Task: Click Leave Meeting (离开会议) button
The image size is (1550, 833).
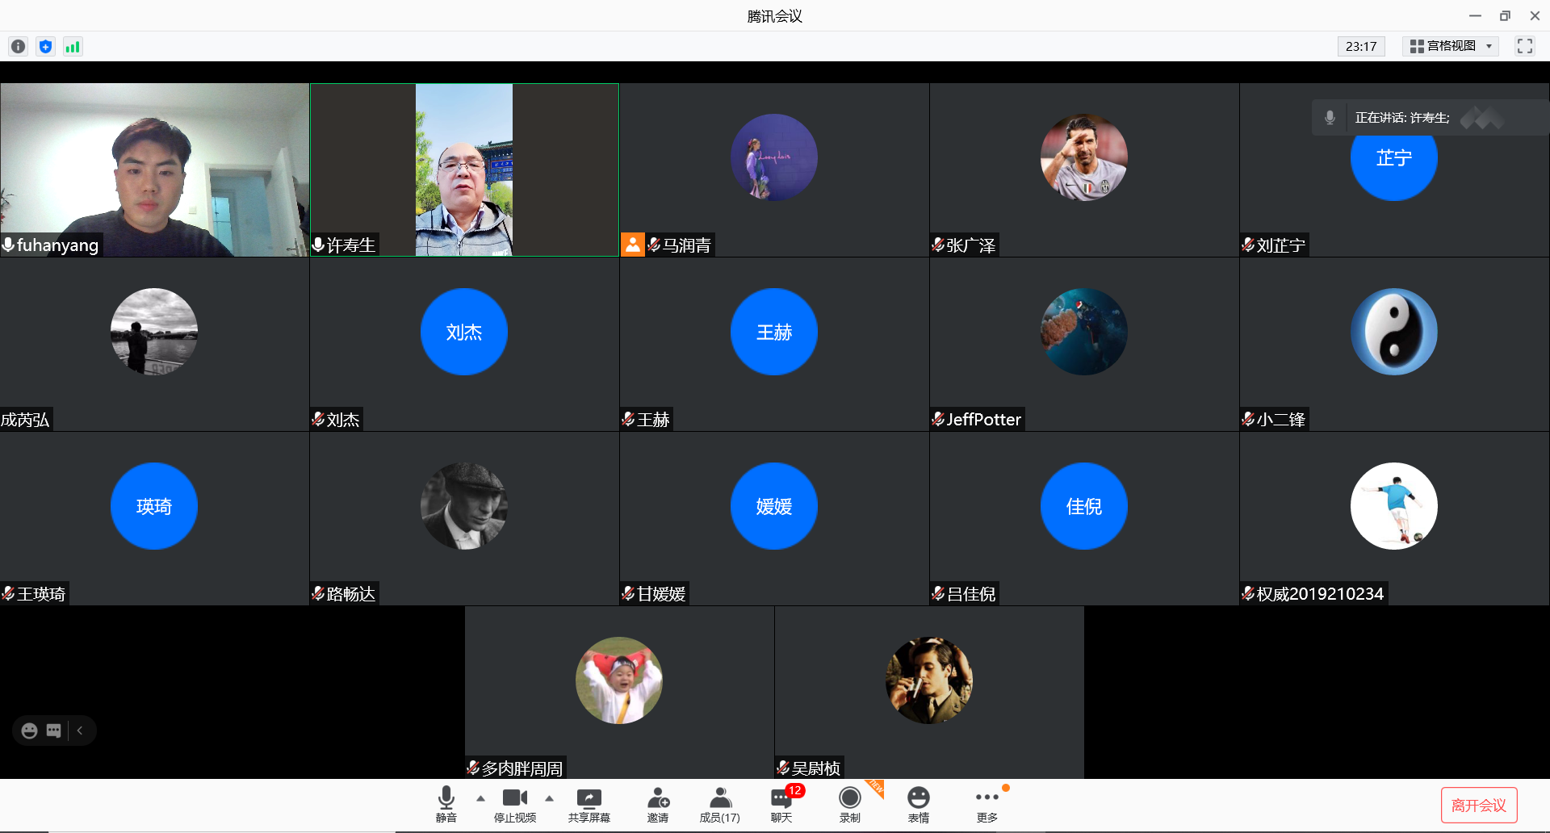Action: pyautogui.click(x=1478, y=805)
